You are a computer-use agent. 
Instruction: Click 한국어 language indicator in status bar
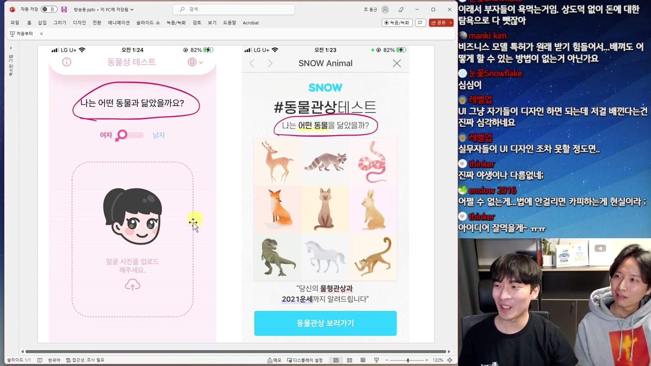[x=54, y=360]
